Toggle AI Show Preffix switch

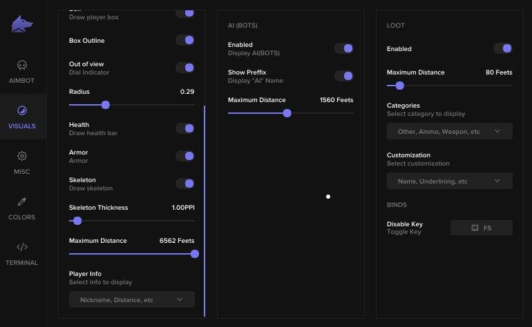(x=343, y=76)
